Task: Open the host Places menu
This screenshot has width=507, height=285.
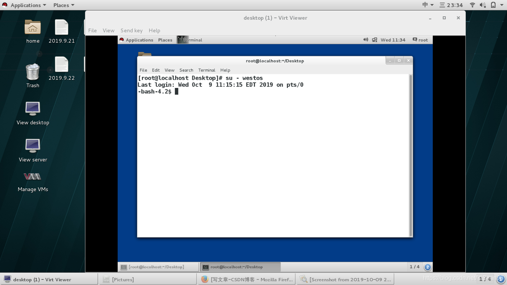Action: tap(63, 5)
